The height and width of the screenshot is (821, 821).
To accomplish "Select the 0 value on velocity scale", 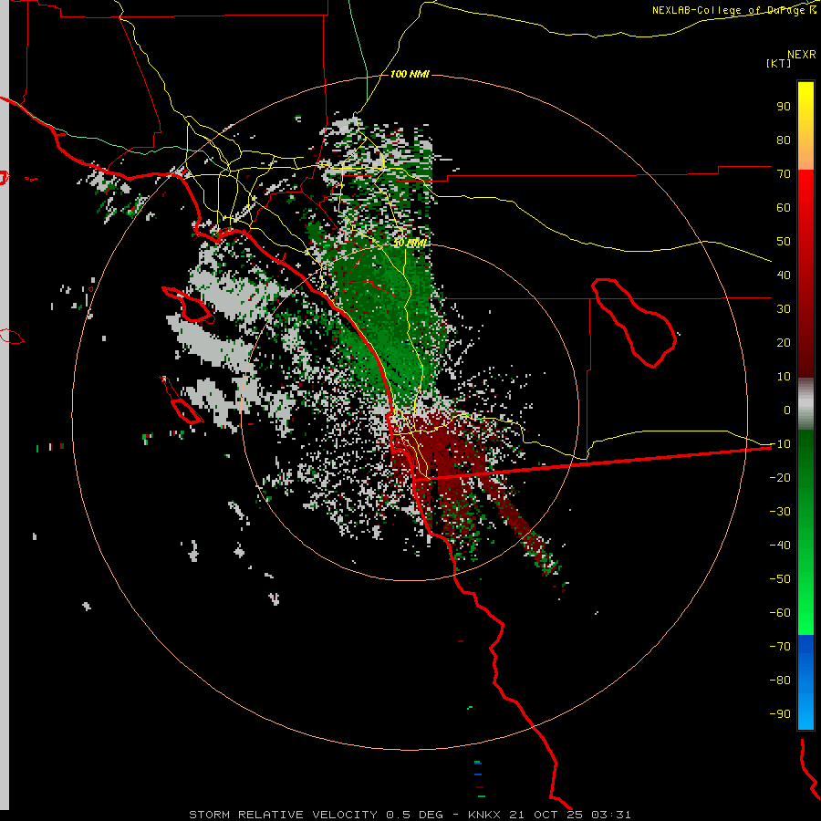I will click(x=787, y=410).
